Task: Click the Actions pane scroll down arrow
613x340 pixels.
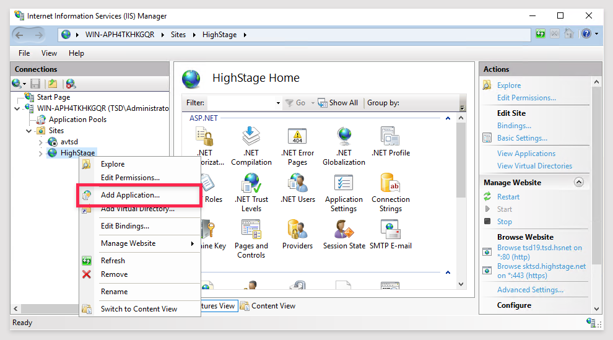Action: coord(596,309)
